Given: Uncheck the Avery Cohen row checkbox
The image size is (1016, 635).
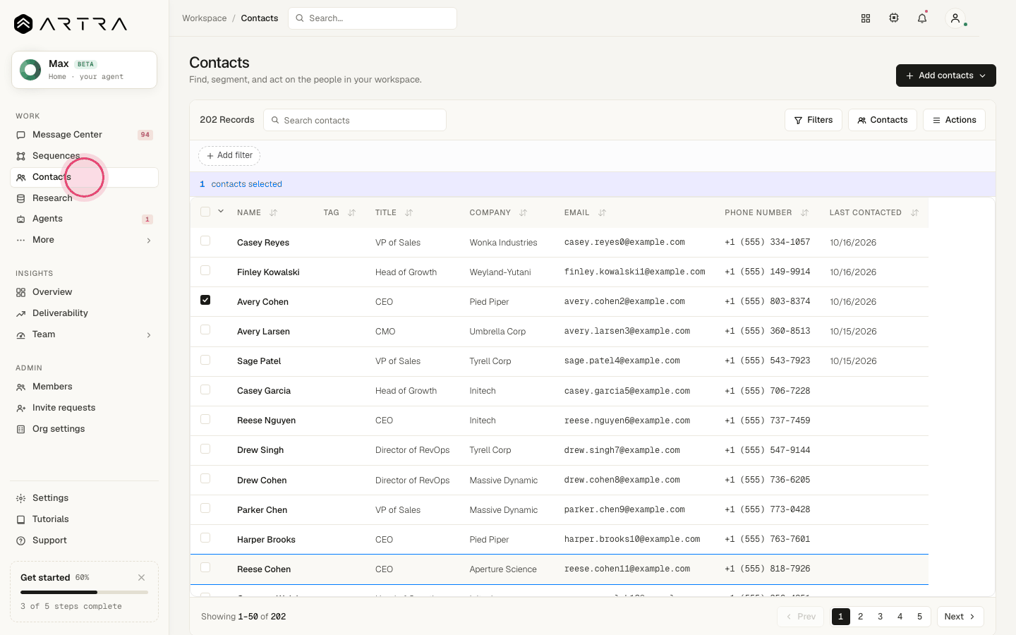Looking at the screenshot, I should tap(205, 300).
